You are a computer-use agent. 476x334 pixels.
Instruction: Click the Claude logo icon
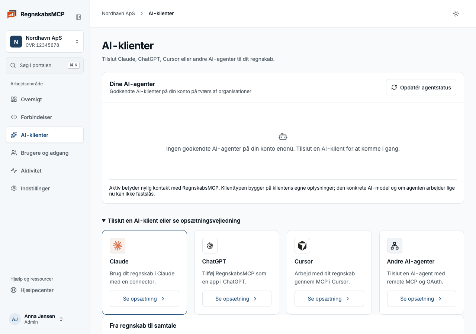(x=118, y=246)
